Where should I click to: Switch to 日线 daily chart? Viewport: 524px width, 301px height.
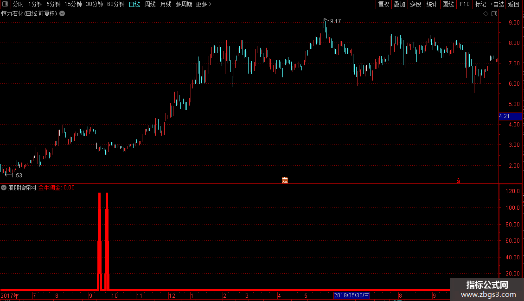point(134,4)
